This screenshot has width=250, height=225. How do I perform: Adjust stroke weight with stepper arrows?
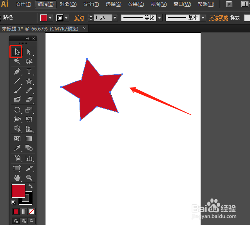91,18
